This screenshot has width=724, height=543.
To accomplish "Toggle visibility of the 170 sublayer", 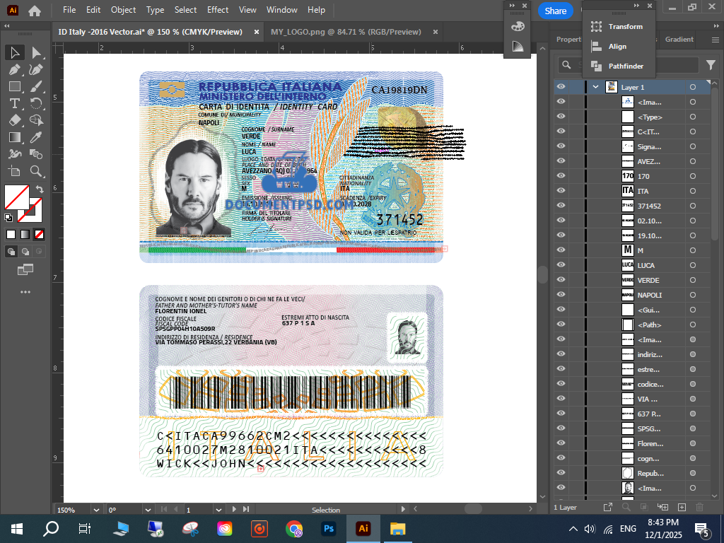I will pos(561,176).
